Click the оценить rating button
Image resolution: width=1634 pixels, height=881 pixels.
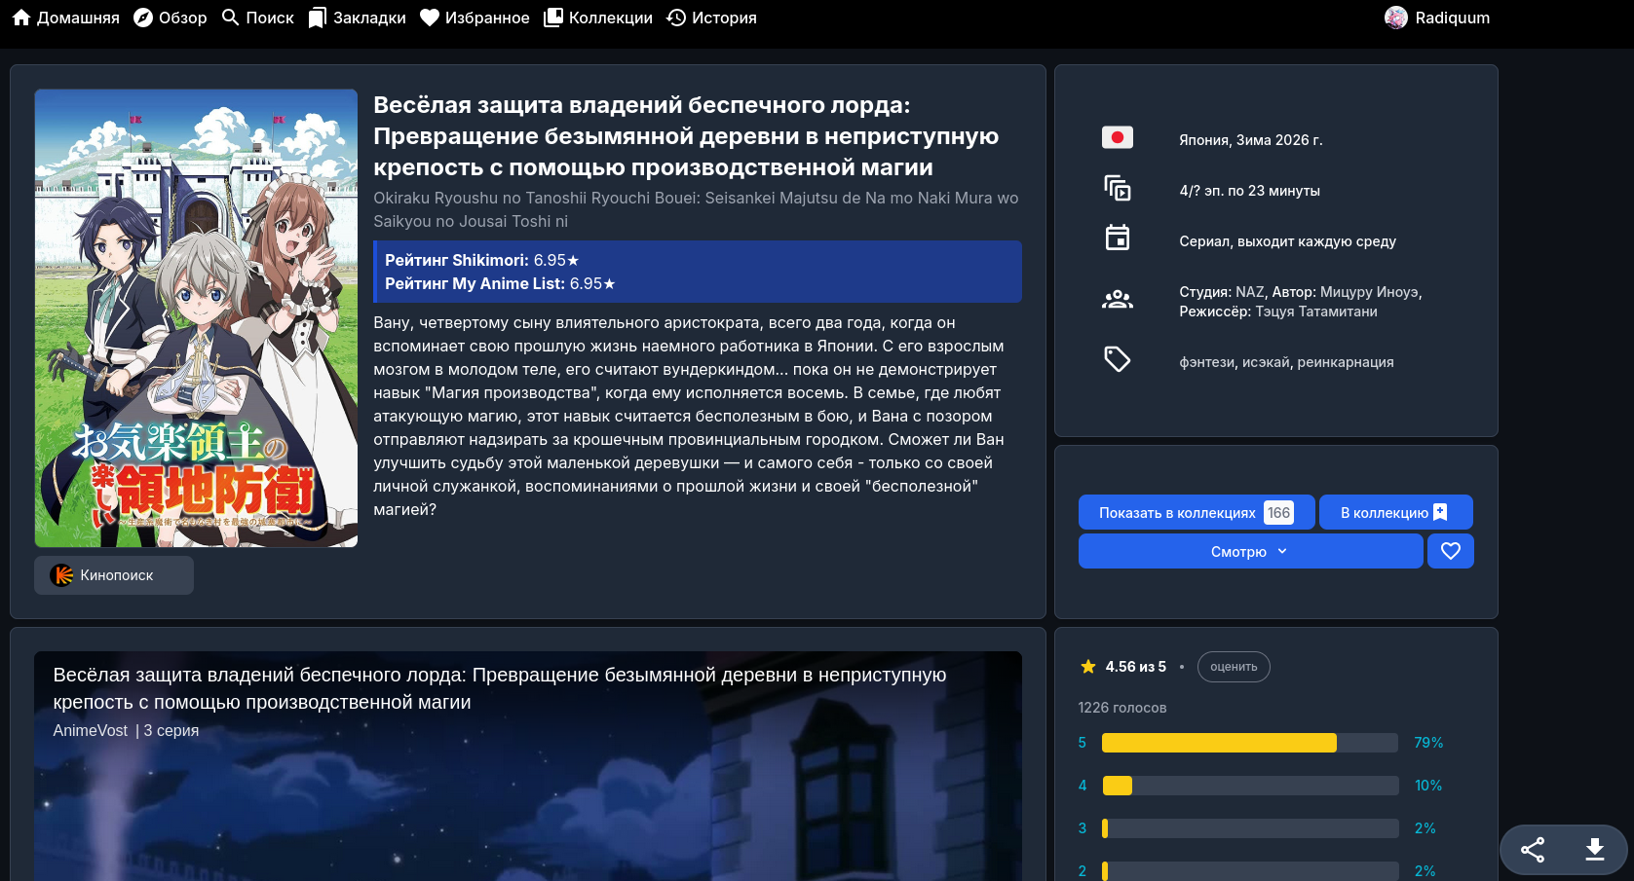point(1233,667)
